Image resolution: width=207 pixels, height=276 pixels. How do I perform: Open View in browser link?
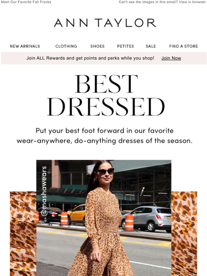pyautogui.click(x=196, y=2)
